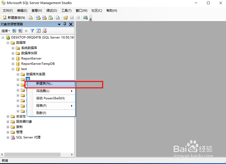This screenshot has height=164, width=226.
Task: Expand the 安全性 folder
Action: tap(8, 117)
